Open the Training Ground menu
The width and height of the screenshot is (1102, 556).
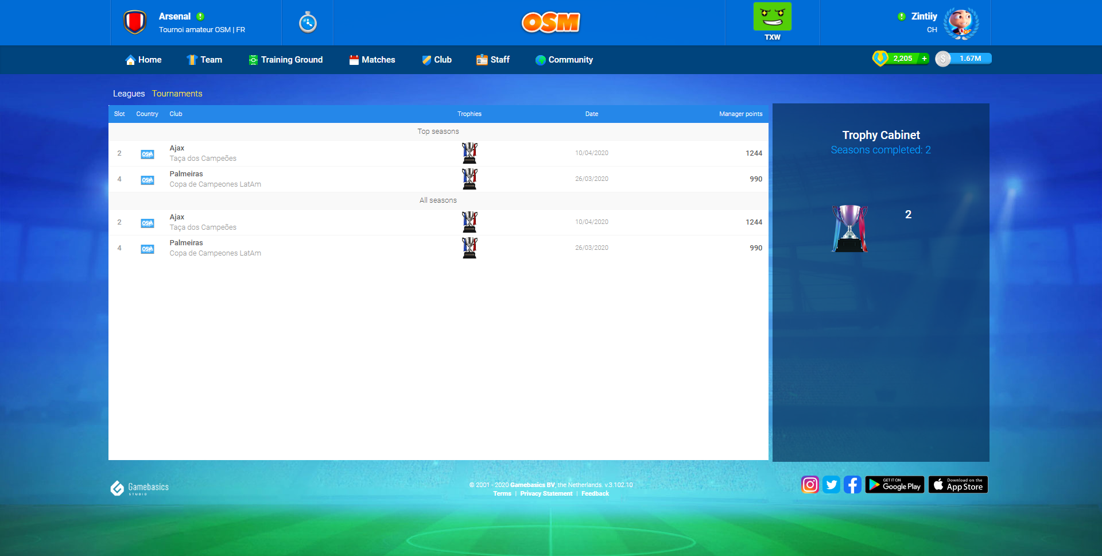pos(286,60)
